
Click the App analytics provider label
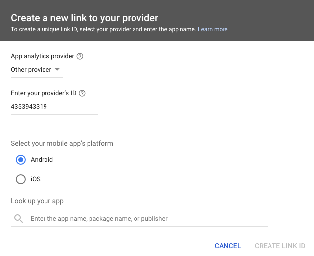click(43, 56)
